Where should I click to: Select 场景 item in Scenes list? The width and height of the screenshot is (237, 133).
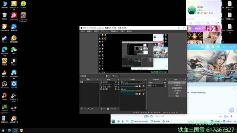pyautogui.click(x=89, y=82)
